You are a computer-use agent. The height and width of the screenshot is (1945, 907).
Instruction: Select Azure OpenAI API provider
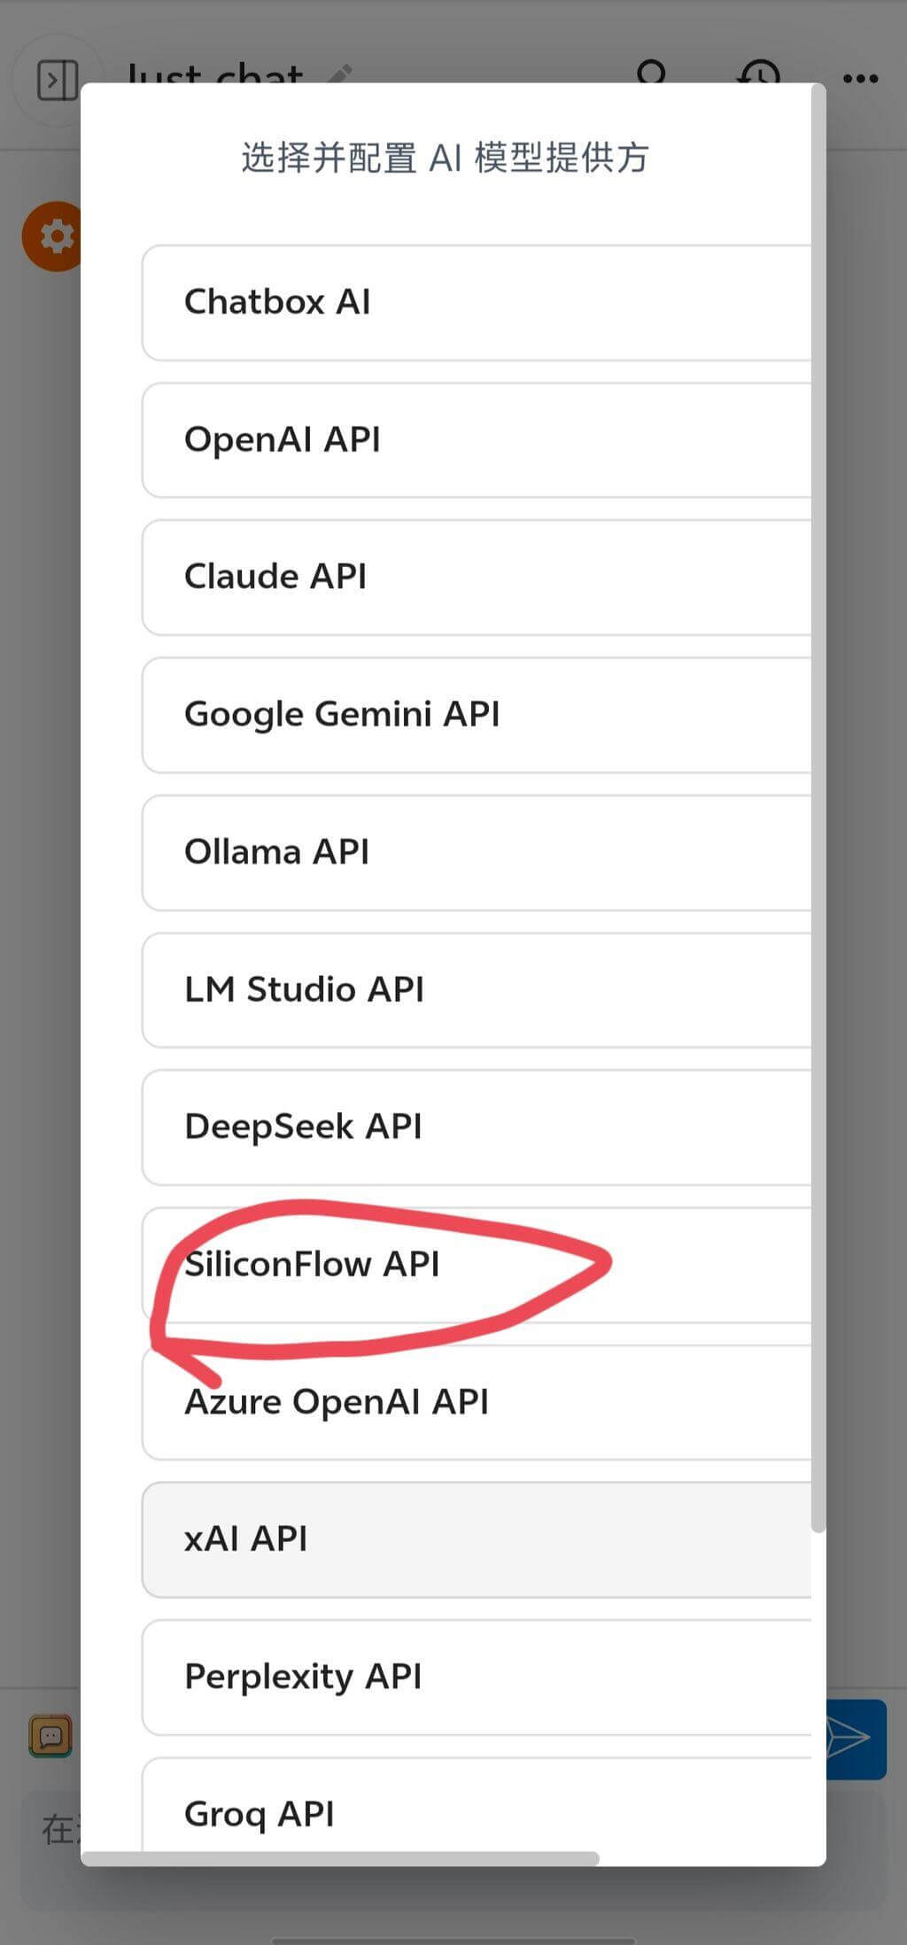tap(477, 1403)
